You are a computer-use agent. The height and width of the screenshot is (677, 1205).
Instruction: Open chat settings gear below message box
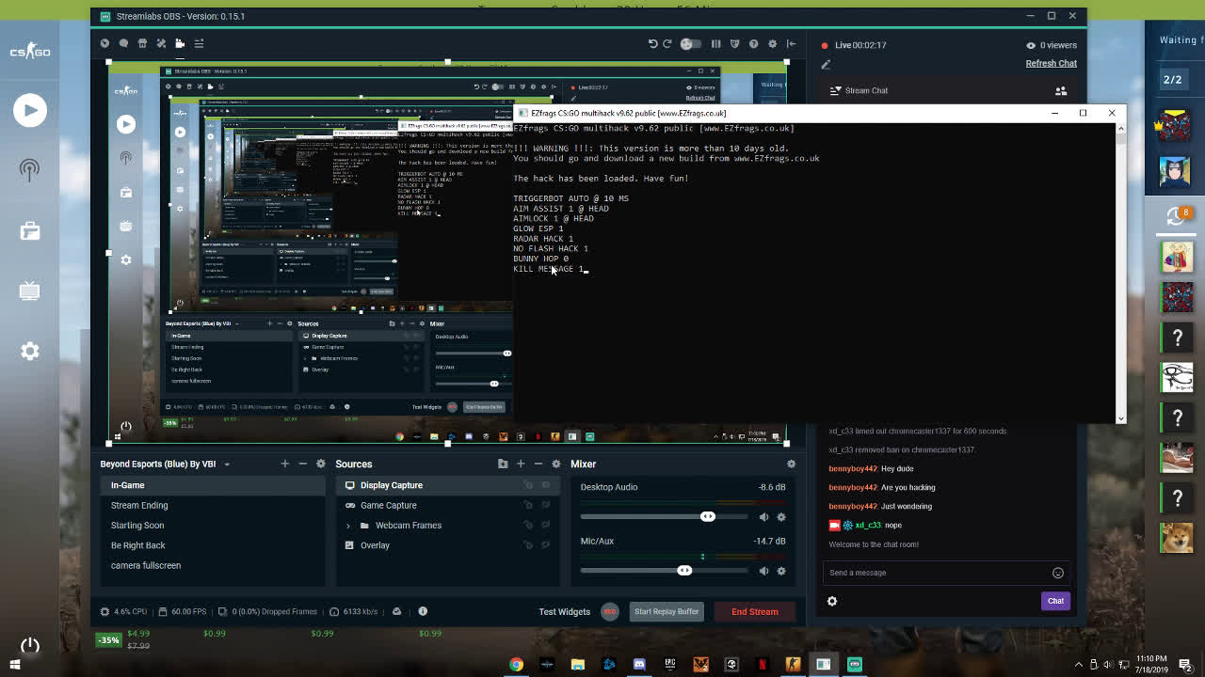click(832, 601)
